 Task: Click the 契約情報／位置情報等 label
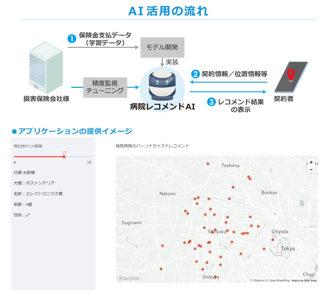(x=235, y=74)
